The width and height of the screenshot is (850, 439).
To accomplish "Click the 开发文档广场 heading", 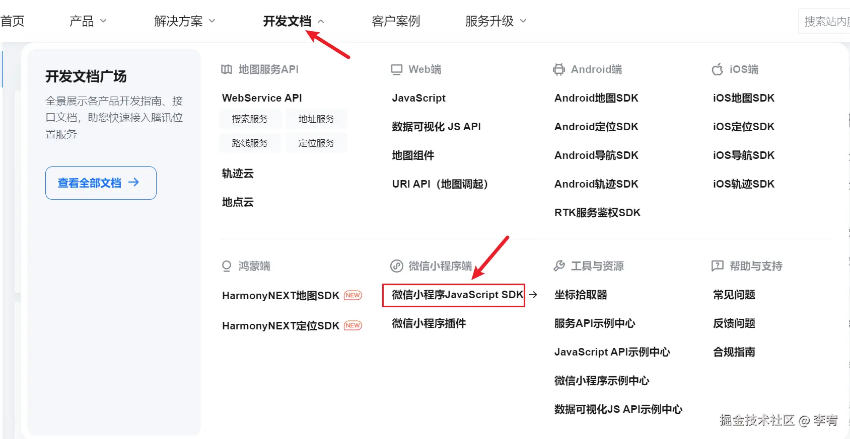I will click(x=86, y=76).
